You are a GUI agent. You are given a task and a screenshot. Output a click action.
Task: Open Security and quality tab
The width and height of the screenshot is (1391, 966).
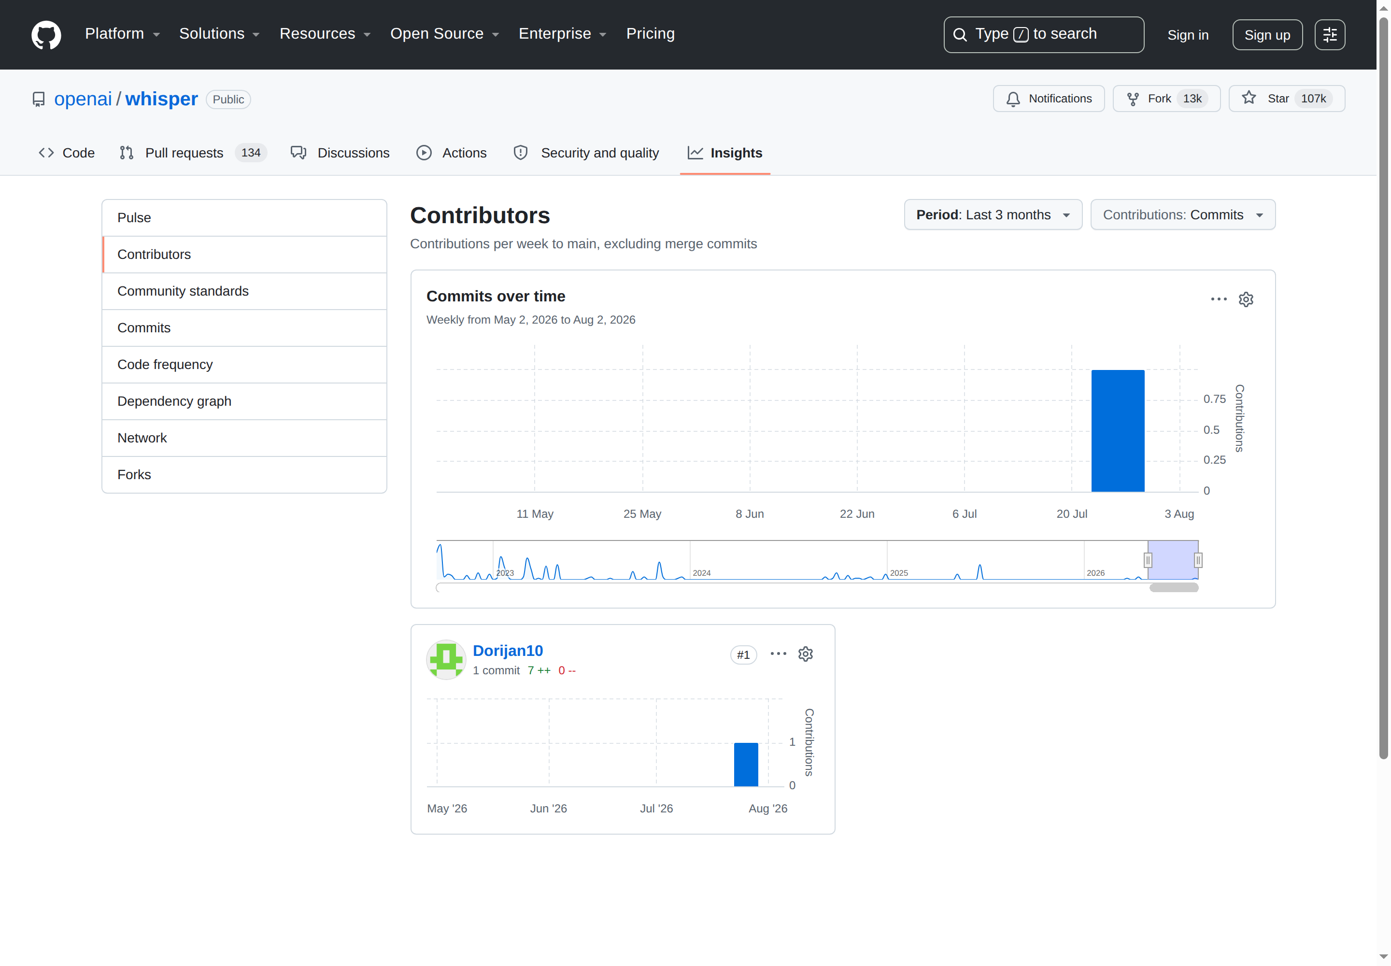click(586, 153)
